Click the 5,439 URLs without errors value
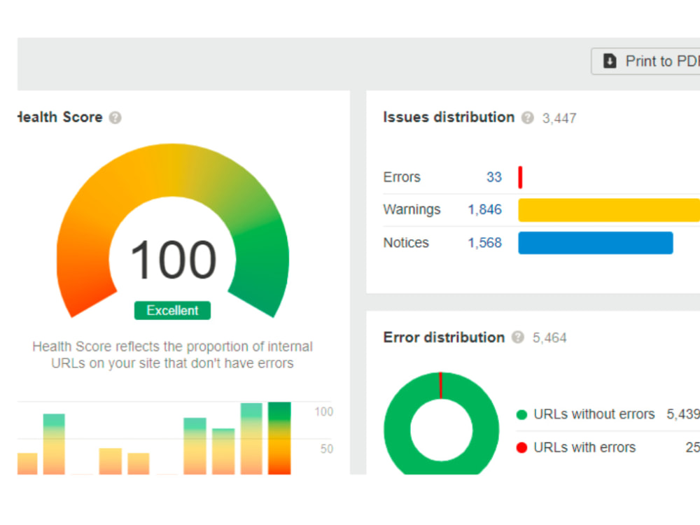This screenshot has width=700, height=525. 683,414
